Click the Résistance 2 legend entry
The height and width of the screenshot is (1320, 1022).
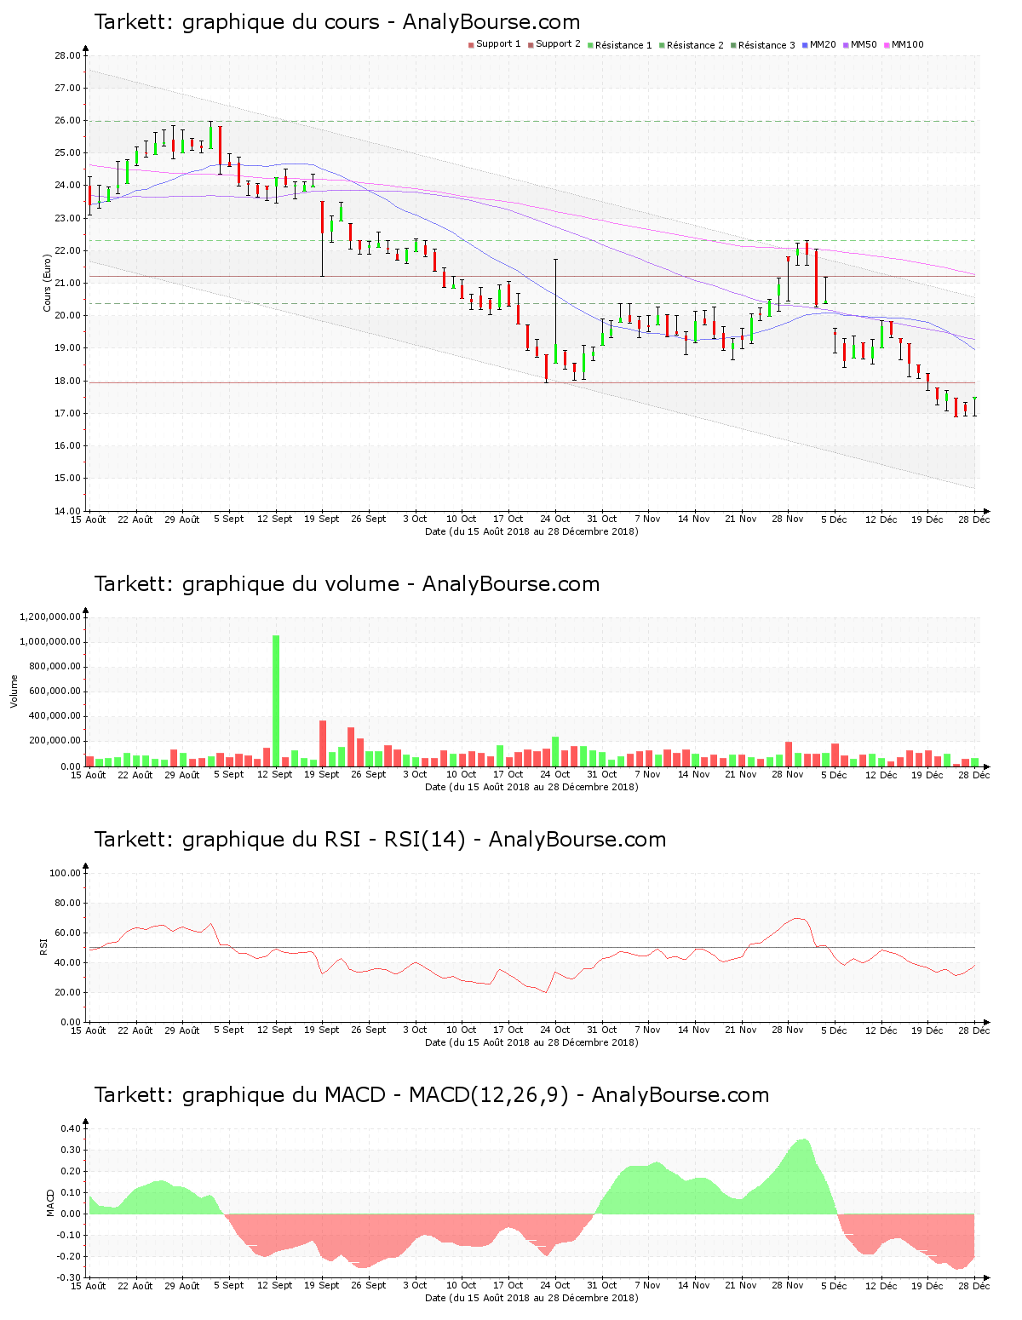coord(692,44)
